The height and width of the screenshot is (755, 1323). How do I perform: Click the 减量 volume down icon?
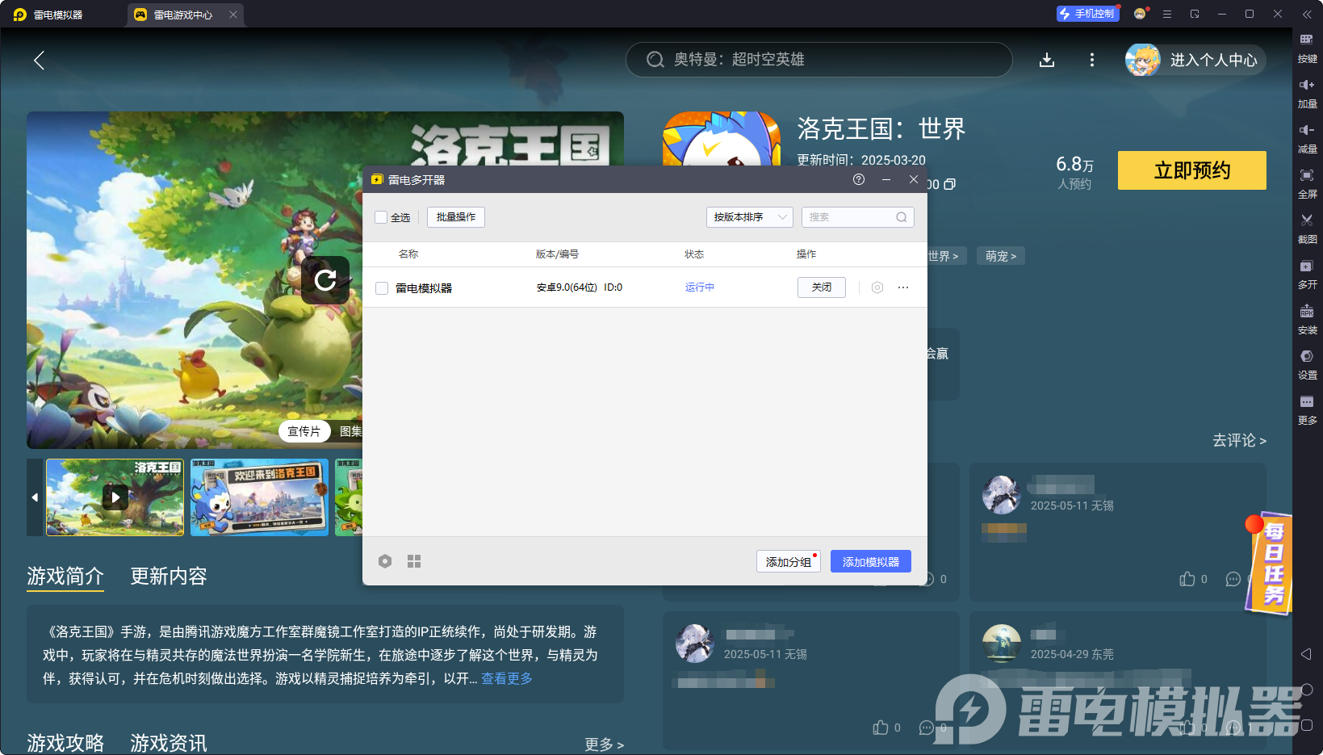click(1308, 138)
